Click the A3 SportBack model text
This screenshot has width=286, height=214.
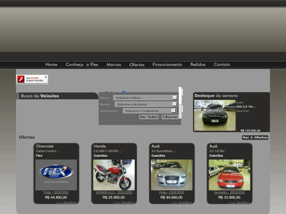click(x=164, y=151)
